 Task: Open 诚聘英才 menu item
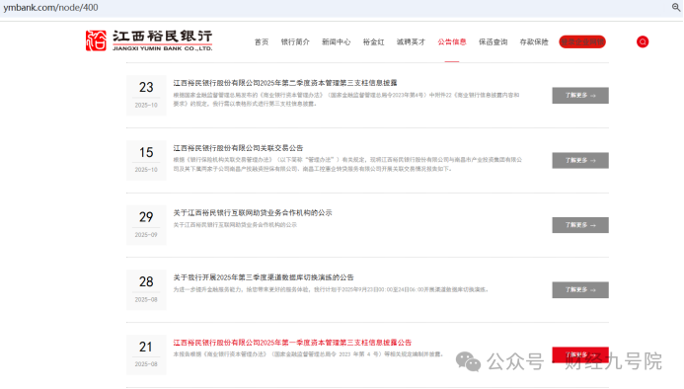(x=411, y=41)
